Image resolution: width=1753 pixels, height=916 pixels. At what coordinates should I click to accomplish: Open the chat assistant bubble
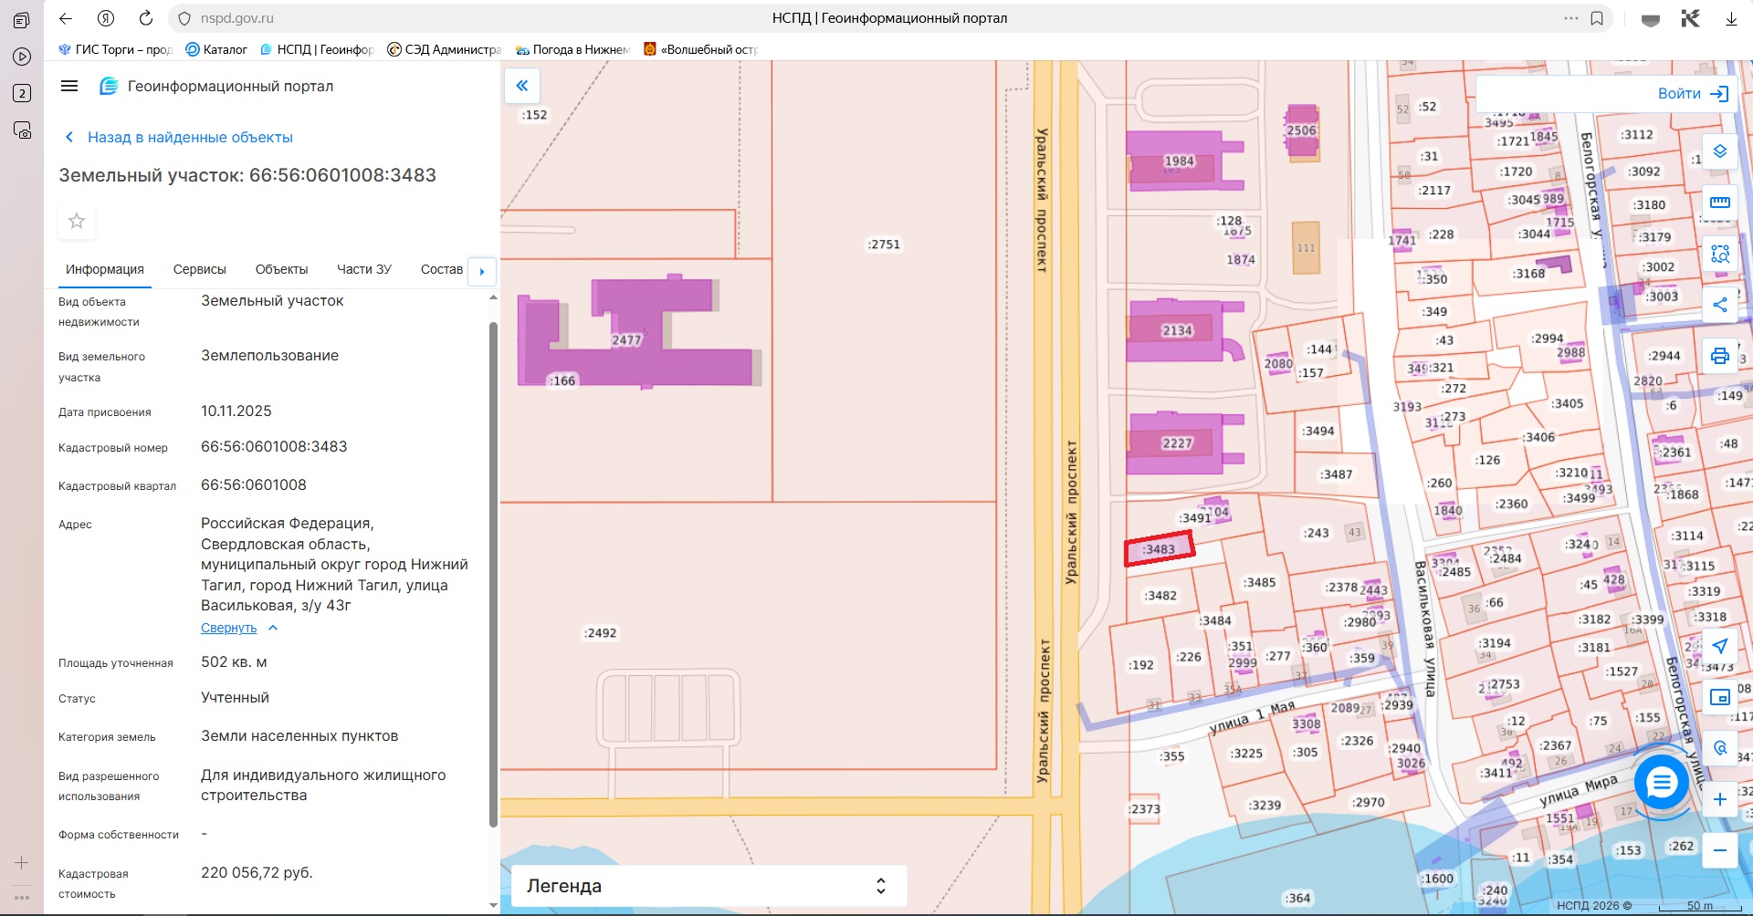(1661, 782)
